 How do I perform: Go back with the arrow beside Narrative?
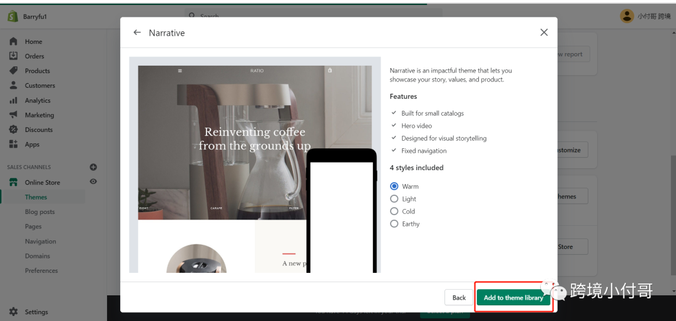137,33
